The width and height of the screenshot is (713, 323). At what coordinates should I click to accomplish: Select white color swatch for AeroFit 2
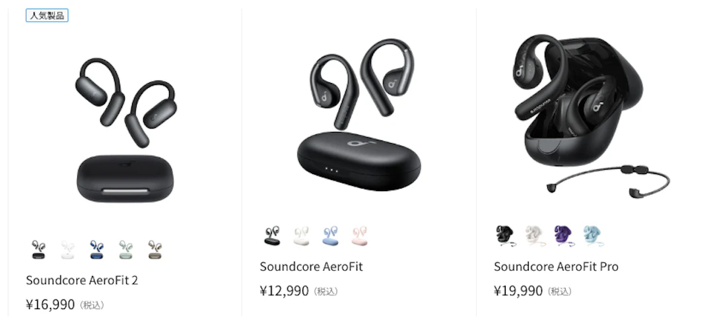[68, 250]
